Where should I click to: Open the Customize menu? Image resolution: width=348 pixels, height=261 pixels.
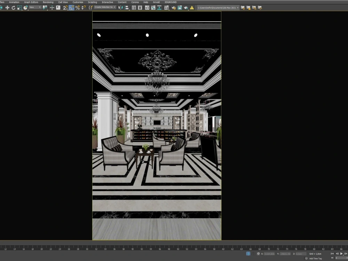tap(78, 2)
